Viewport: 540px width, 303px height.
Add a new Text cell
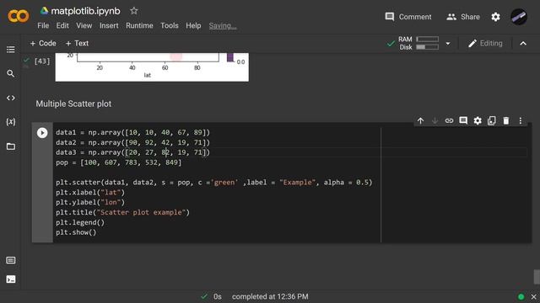(x=77, y=43)
